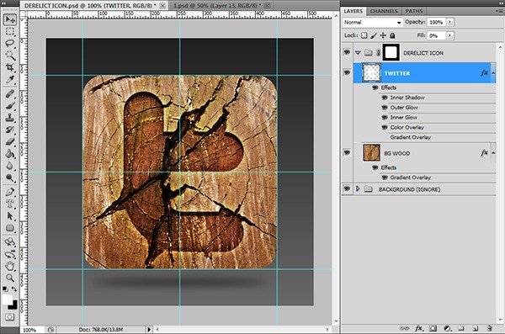Select the Paint Bucket tool
The width and height of the screenshot is (505, 334).
point(10,154)
